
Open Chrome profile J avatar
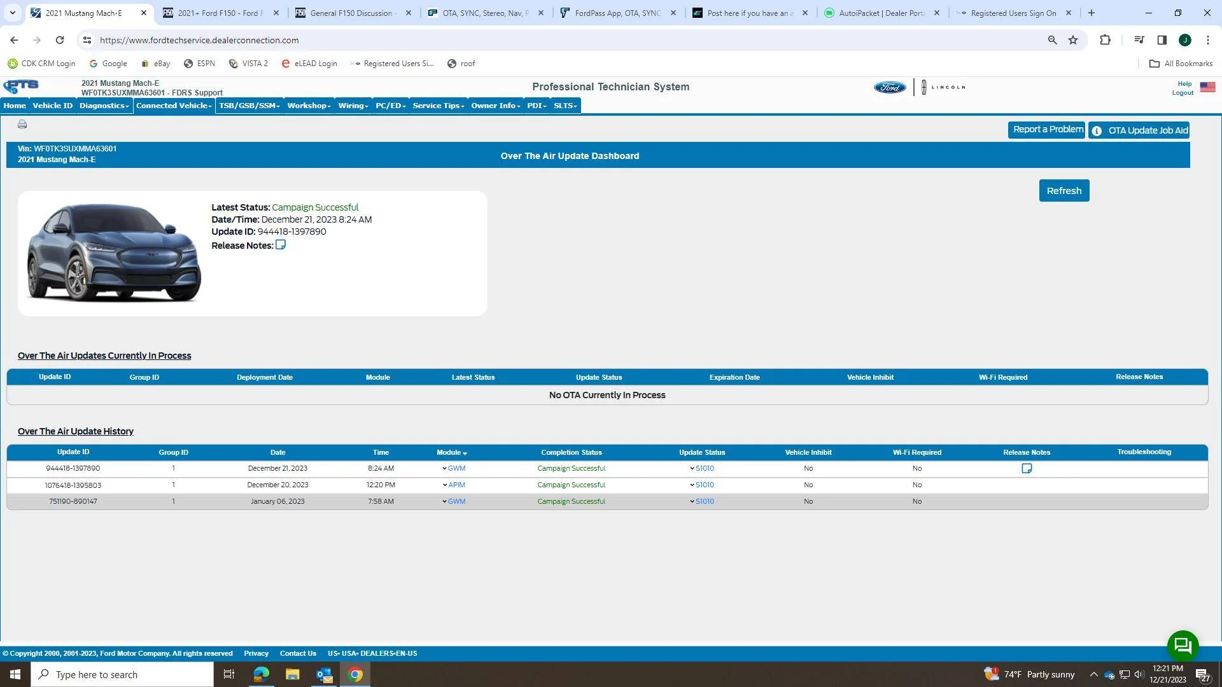point(1184,40)
